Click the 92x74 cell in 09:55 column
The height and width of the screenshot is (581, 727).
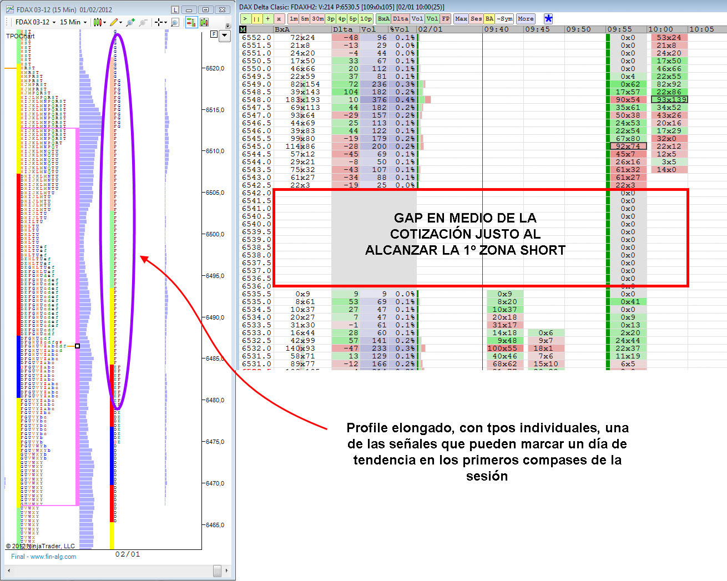628,146
